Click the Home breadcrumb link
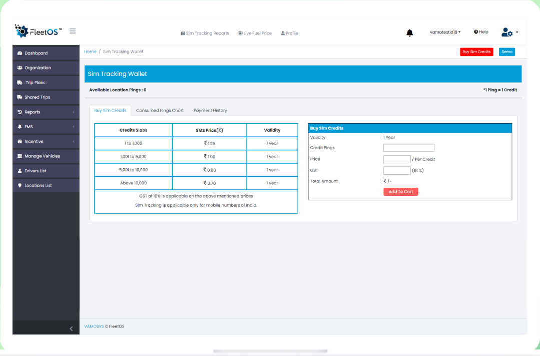The image size is (540, 356). [90, 52]
